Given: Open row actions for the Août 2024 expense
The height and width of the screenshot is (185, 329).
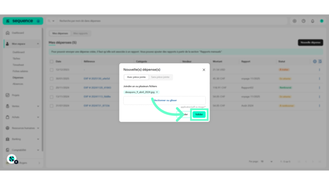Looking at the screenshot, I should [x=319, y=106].
